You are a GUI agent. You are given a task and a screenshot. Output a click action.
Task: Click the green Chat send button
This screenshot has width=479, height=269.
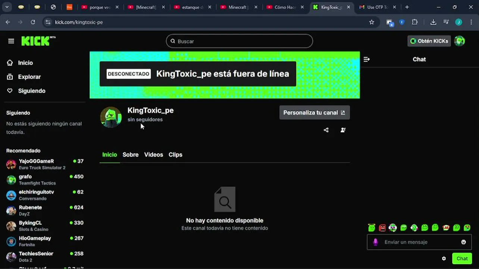pyautogui.click(x=462, y=259)
